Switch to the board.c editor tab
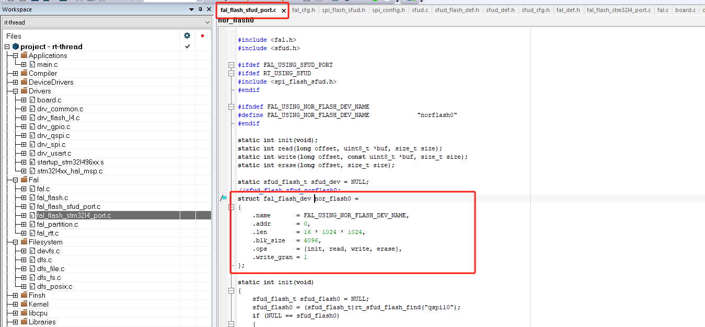705x327 pixels. coord(685,10)
